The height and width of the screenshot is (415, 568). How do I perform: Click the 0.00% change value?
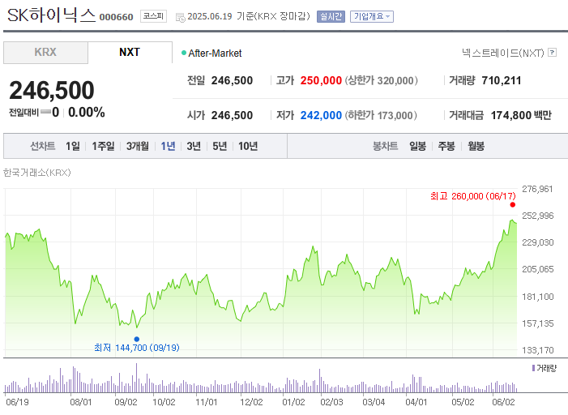click(86, 113)
